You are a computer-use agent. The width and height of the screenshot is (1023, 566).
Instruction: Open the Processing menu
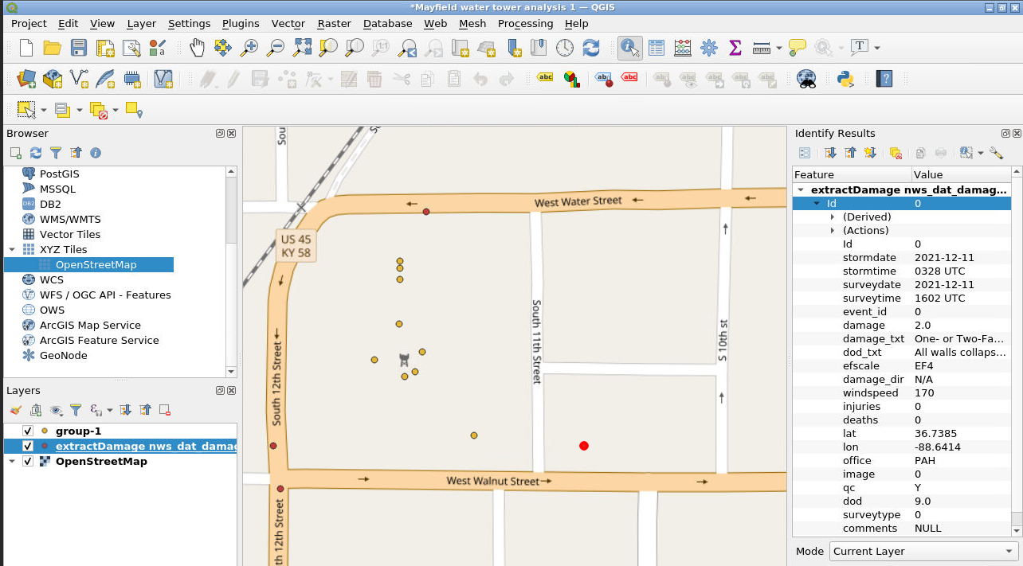525,24
